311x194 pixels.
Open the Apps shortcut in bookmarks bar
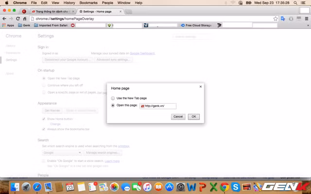coord(8,25)
